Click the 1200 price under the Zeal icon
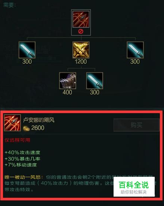The height and width of the screenshot is (206, 164). [x=81, y=62]
